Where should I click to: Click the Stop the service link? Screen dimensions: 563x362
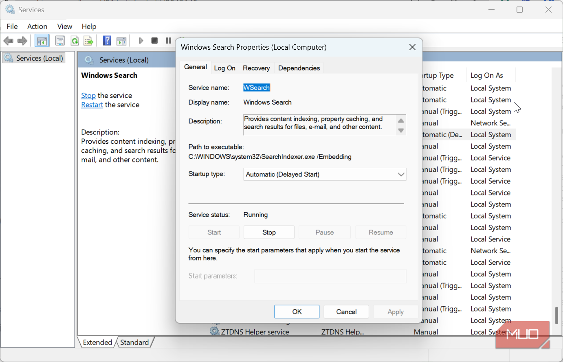click(88, 96)
